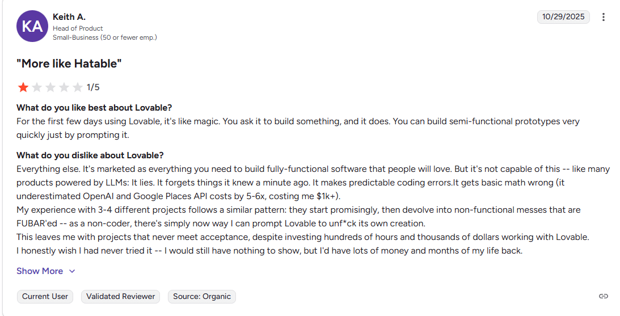The width and height of the screenshot is (620, 316).
Task: Click the "More like Hatable" review title
Action: point(69,64)
